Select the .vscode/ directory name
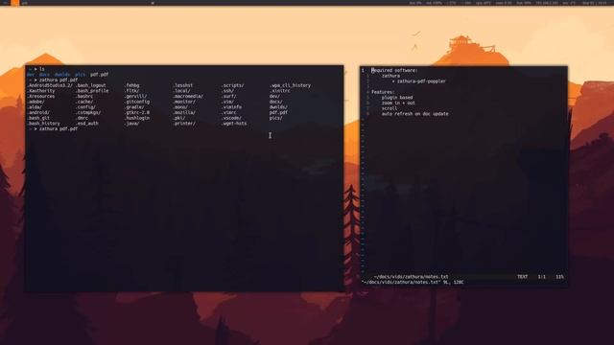Viewport: 614px width, 345px height. click(231, 118)
